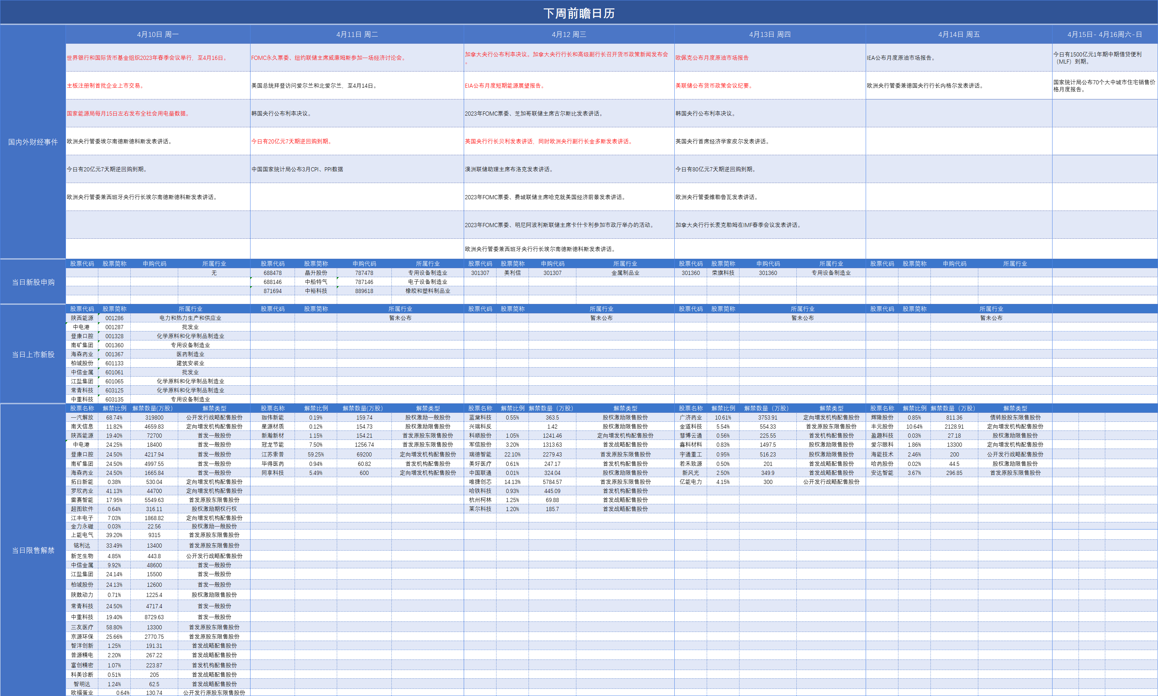The height and width of the screenshot is (696, 1158).
Task: Select the cell 国家能源局每月15日左右发布全社会用电量数据。
Action: tap(157, 113)
